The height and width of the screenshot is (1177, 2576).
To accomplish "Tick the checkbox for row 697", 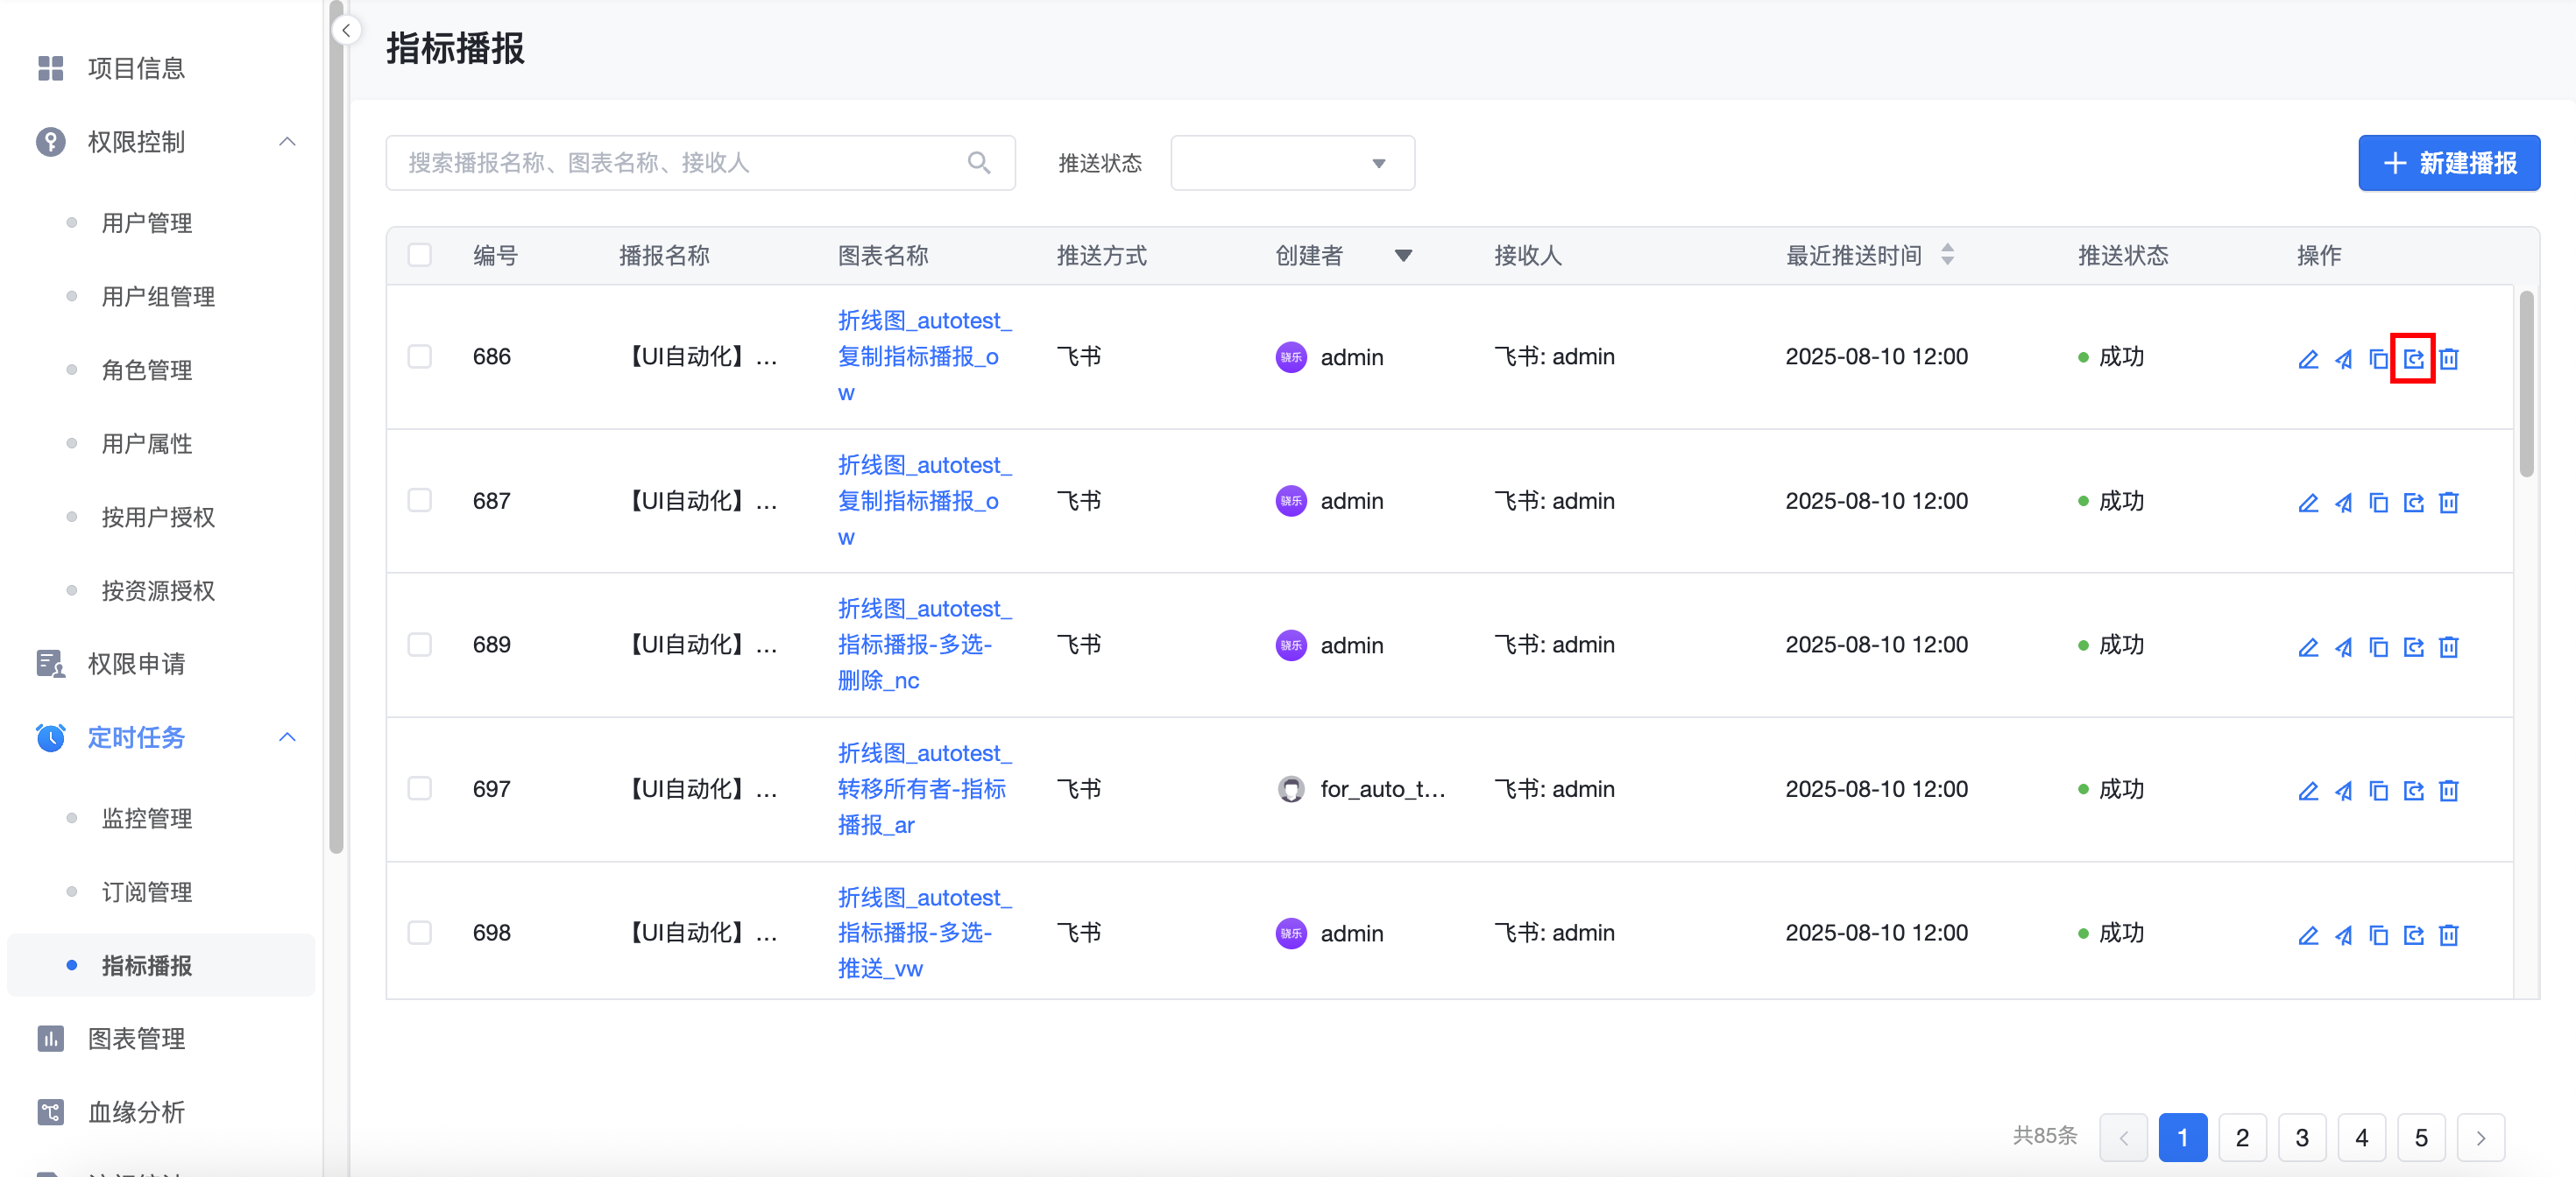I will (x=420, y=789).
